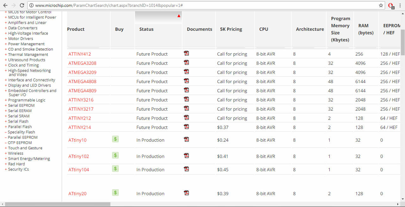405x207 pixels.
Task: Open the ATTINY214 product page
Action: 79,127
